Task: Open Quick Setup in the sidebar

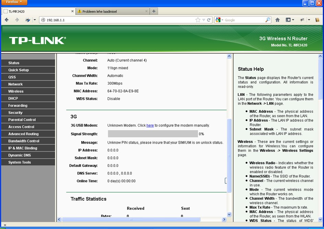Action: [x=28, y=70]
